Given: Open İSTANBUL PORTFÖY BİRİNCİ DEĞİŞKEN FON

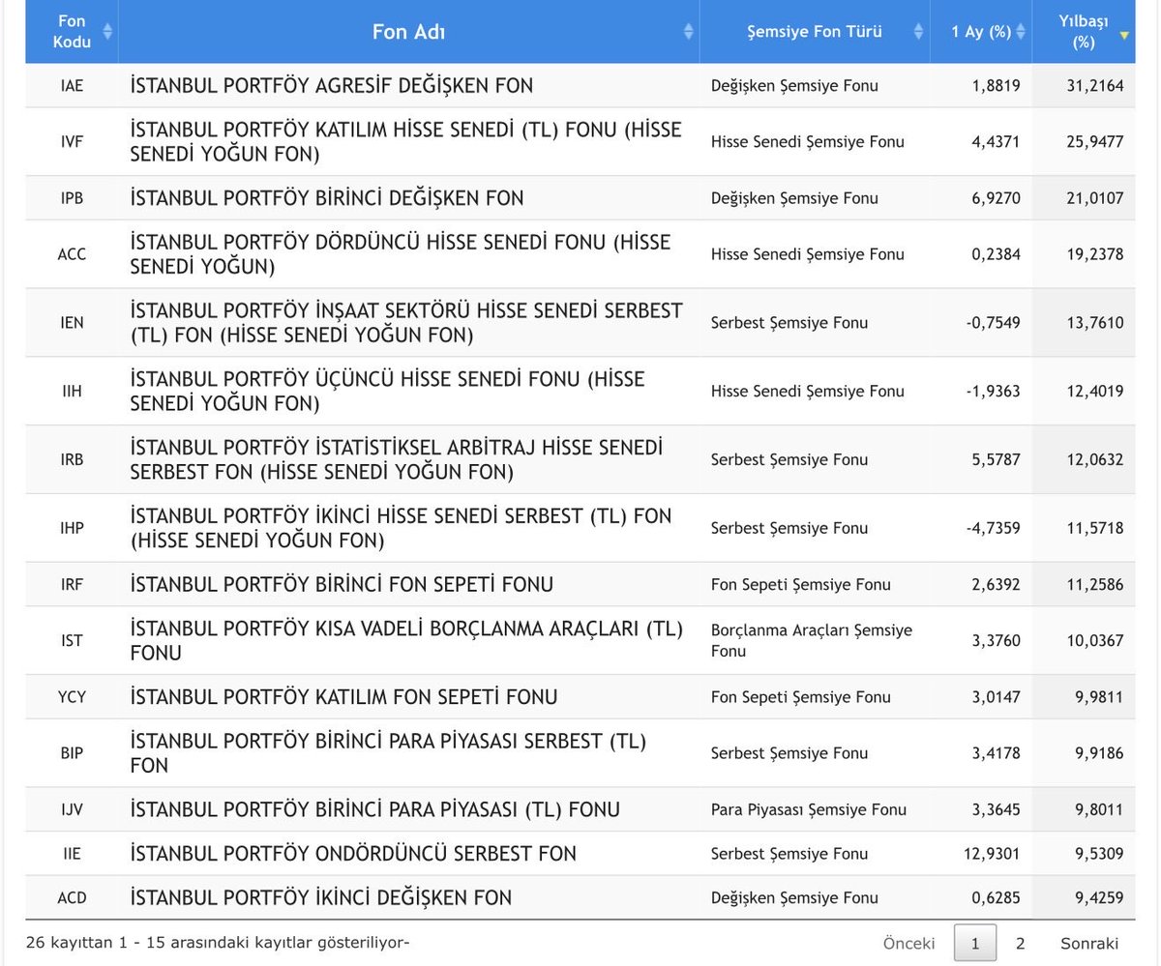Looking at the screenshot, I should tap(327, 198).
